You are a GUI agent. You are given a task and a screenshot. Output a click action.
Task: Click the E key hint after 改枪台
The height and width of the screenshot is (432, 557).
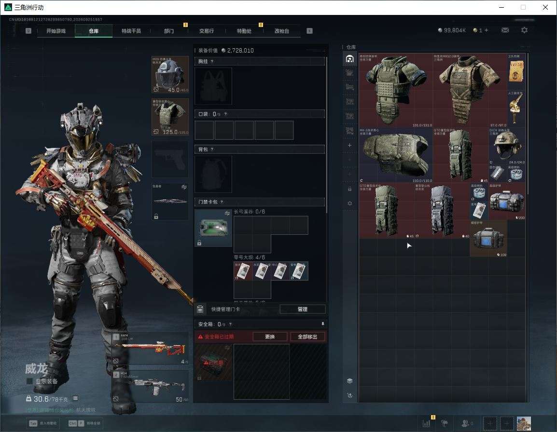point(309,31)
